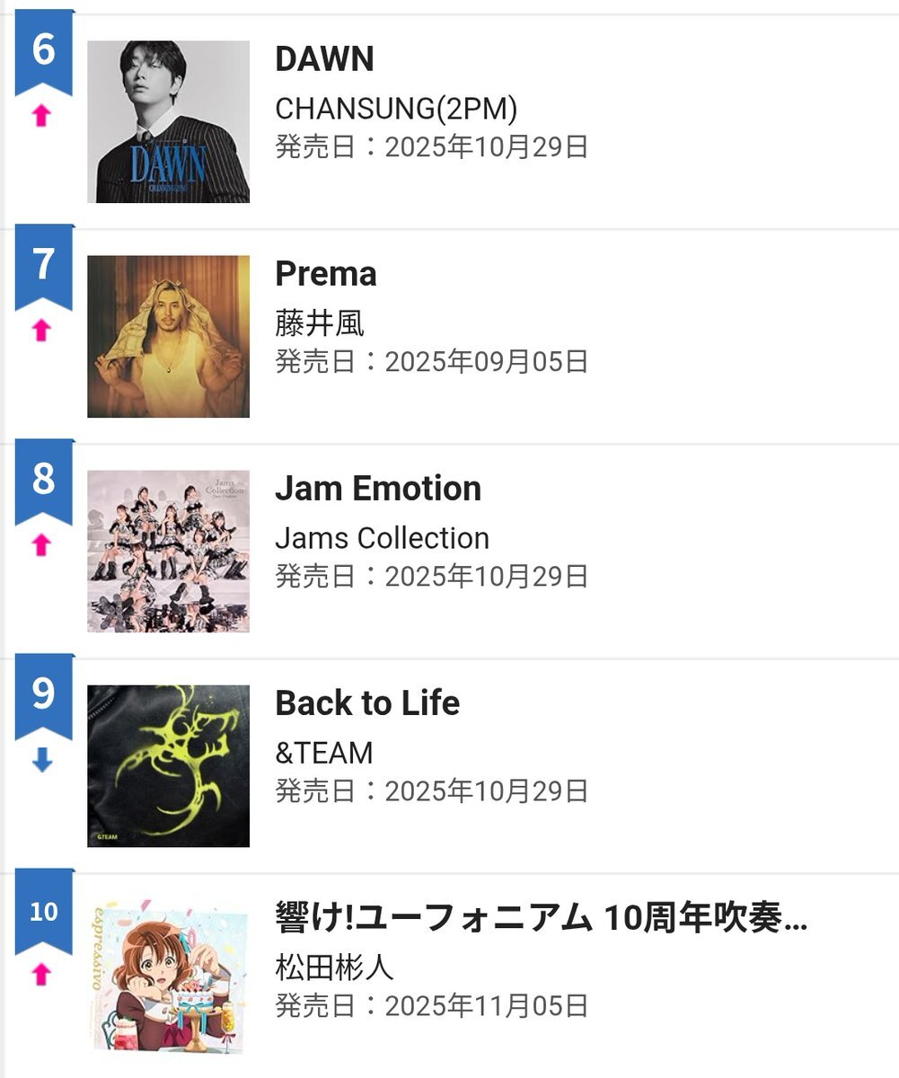This screenshot has height=1078, width=899.
Task: Open the DAWN album title link
Action: point(324,59)
